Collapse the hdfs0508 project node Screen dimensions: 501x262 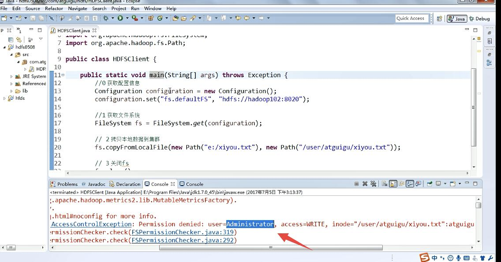click(x=4, y=47)
